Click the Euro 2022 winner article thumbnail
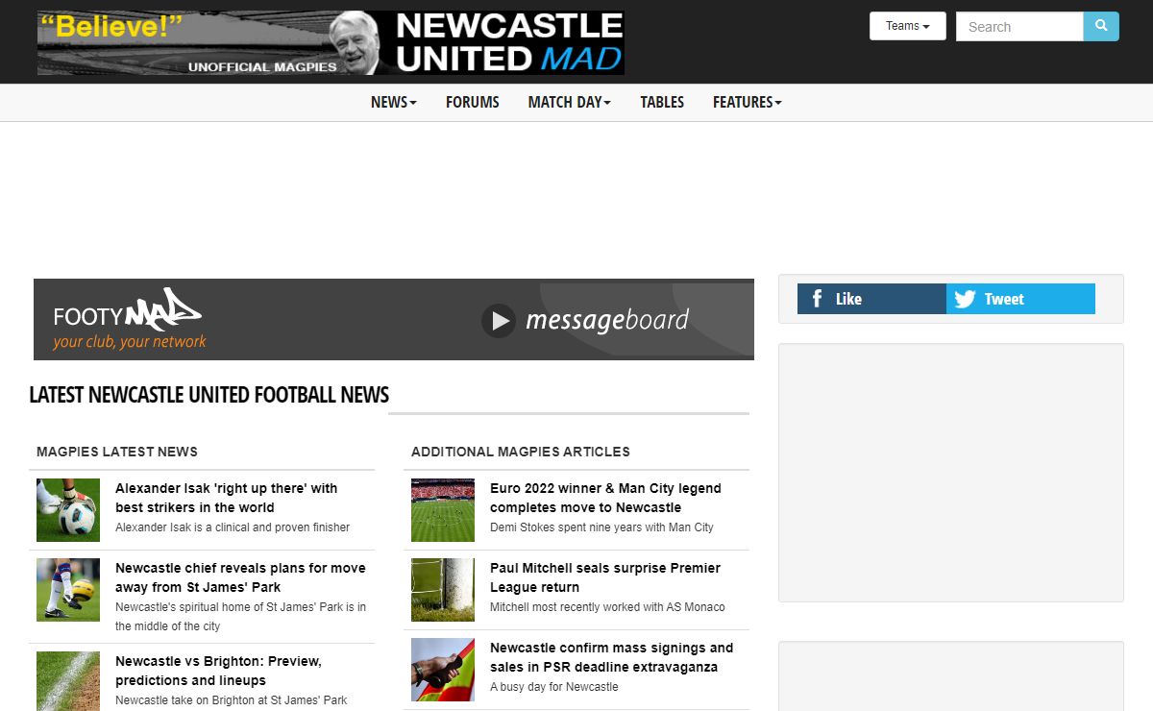1153x711 pixels. click(x=443, y=510)
